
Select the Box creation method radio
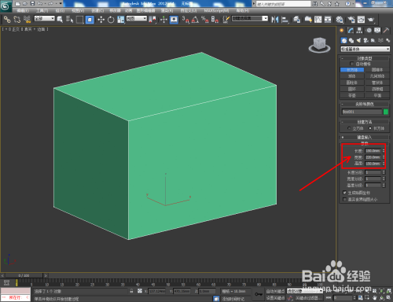(370, 128)
